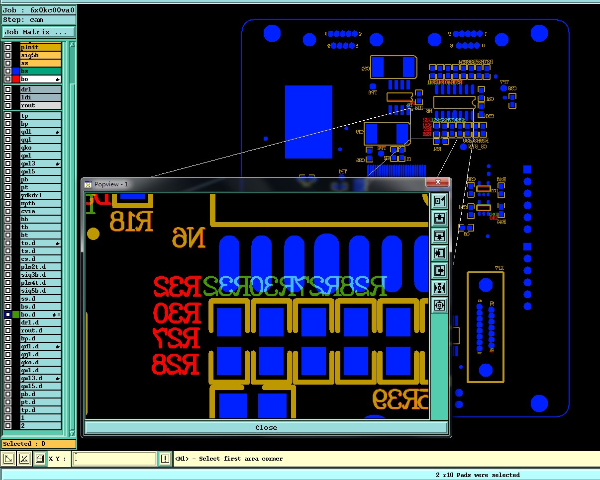
Task: Click the R18 designator in Popview
Action: pos(131,222)
